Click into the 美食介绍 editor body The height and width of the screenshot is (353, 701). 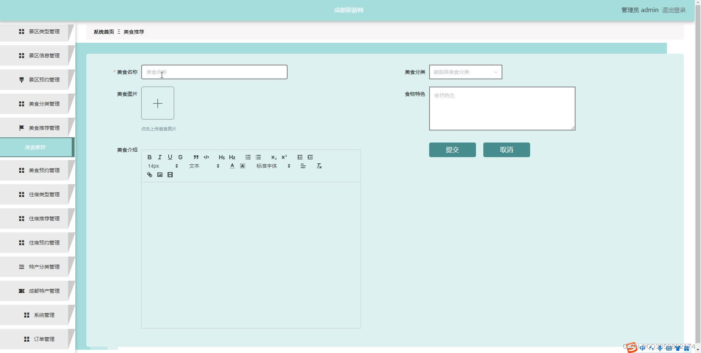(251, 255)
